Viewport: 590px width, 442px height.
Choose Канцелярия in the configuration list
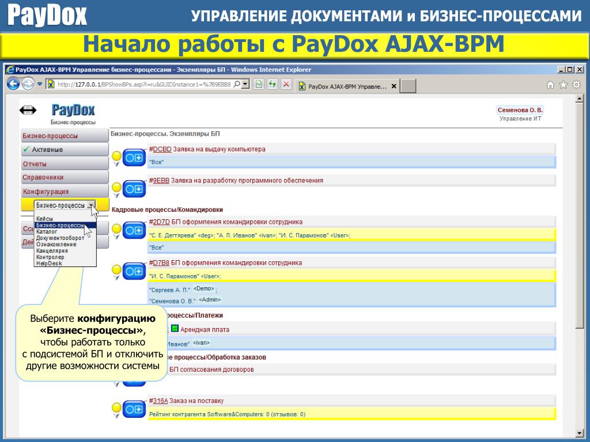point(65,251)
